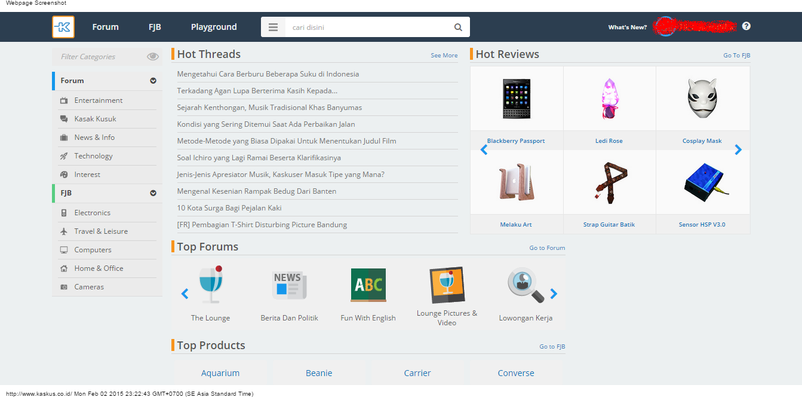Click Go to FJB beside Top Products
802x397 pixels.
552,347
